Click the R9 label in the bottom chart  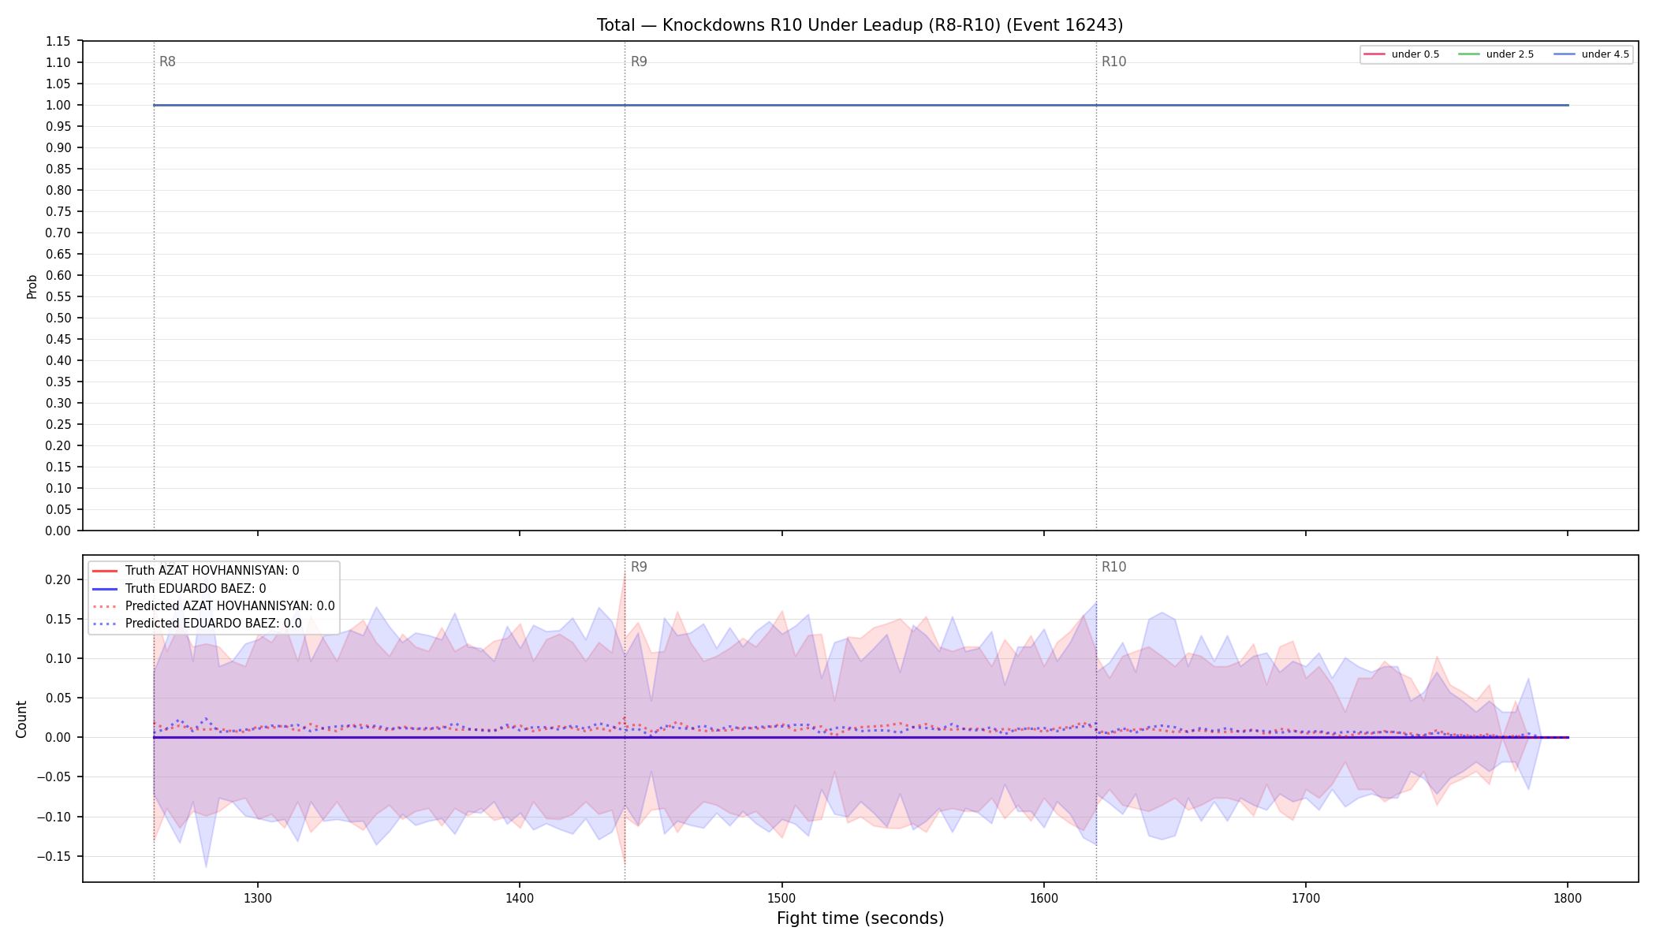click(x=639, y=567)
